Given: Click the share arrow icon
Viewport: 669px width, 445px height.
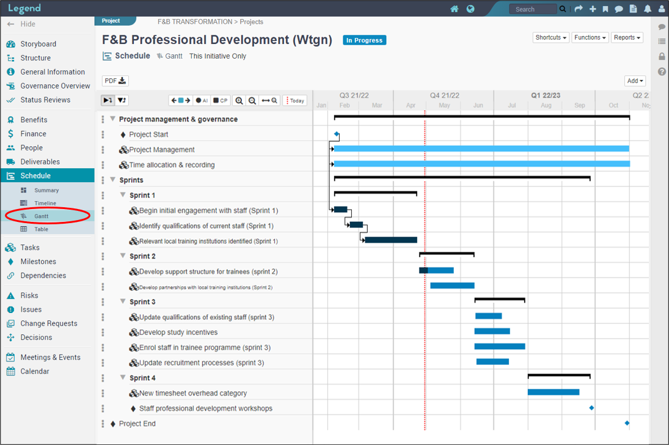Looking at the screenshot, I should coord(578,9).
